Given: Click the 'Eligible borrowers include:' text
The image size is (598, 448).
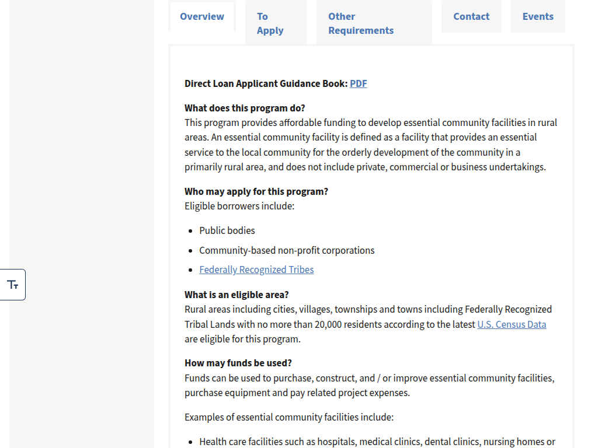Looking at the screenshot, I should point(239,206).
